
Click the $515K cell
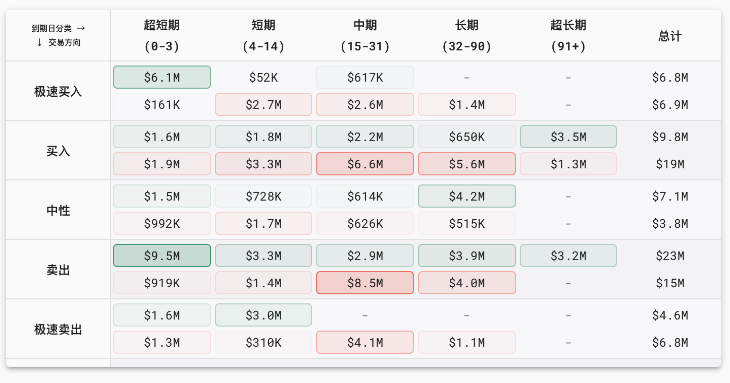point(467,223)
